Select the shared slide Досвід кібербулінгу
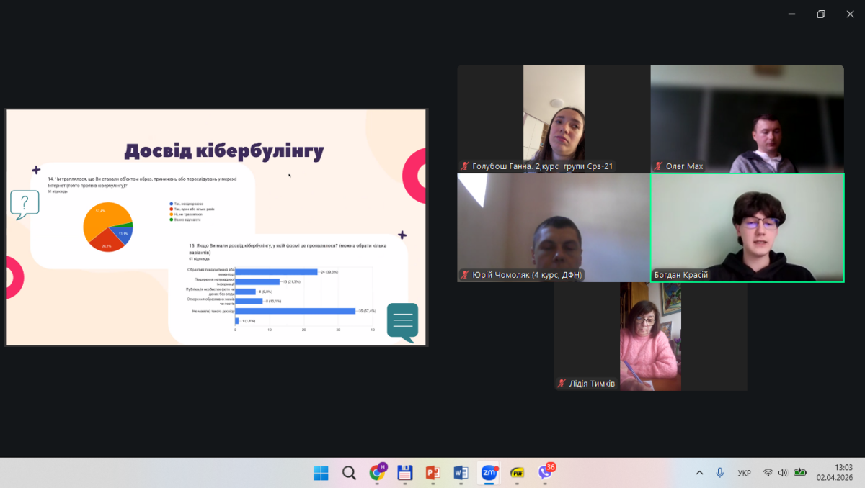865x488 pixels. 216,227
